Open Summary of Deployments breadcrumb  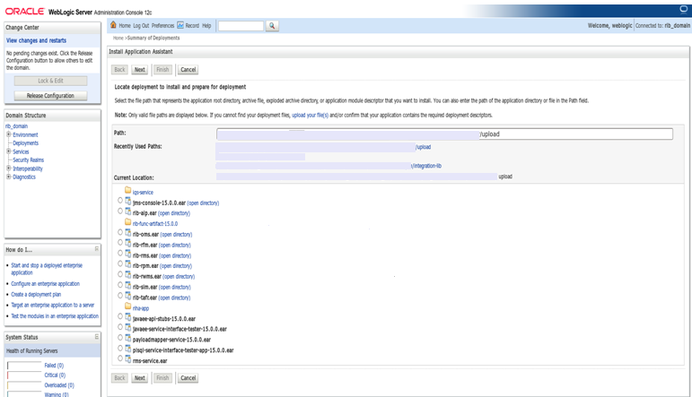point(153,39)
